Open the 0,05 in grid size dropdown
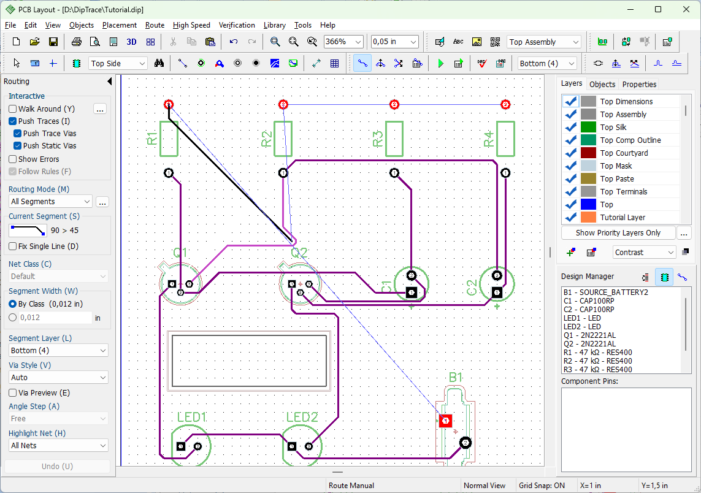The image size is (701, 493). click(413, 42)
